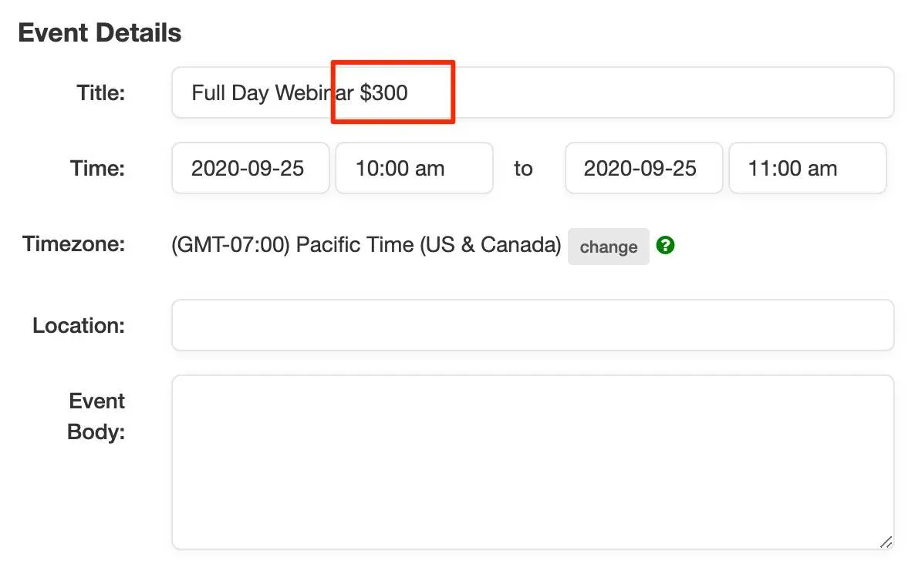Click the red-highlighted part of the title

(393, 92)
